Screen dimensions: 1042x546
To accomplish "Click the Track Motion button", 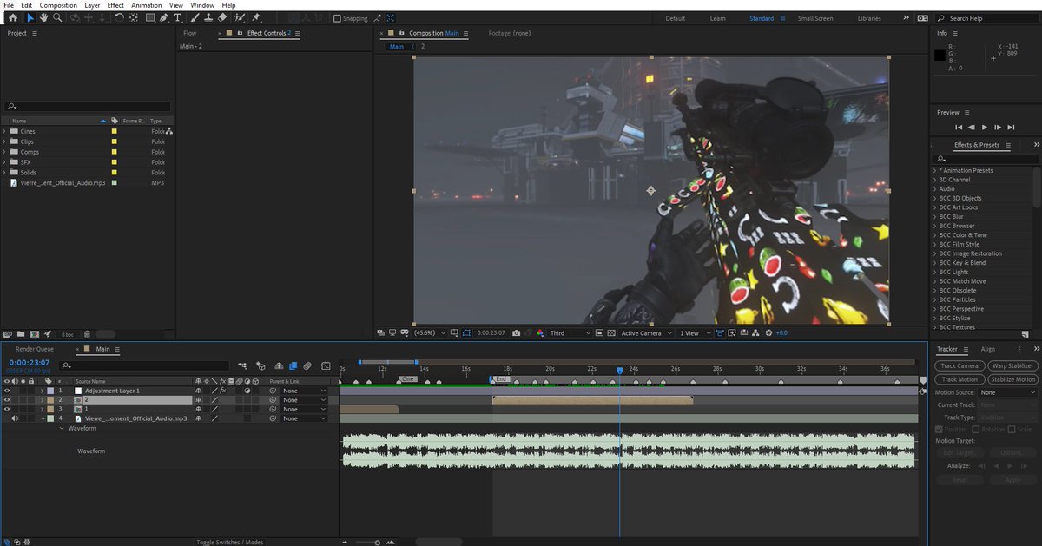I will click(x=960, y=379).
